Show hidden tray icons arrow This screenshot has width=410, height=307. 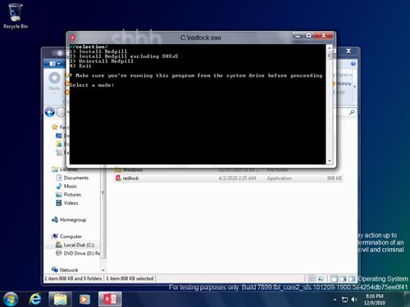click(335, 300)
